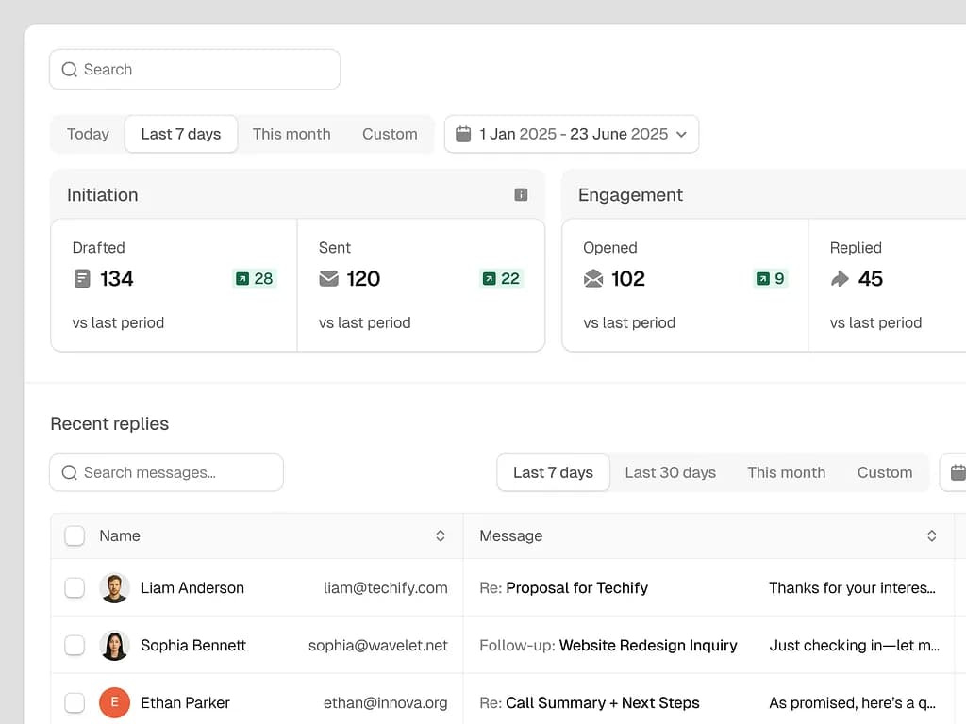Sort the table by the Name column
The width and height of the screenshot is (966, 724).
click(440, 535)
